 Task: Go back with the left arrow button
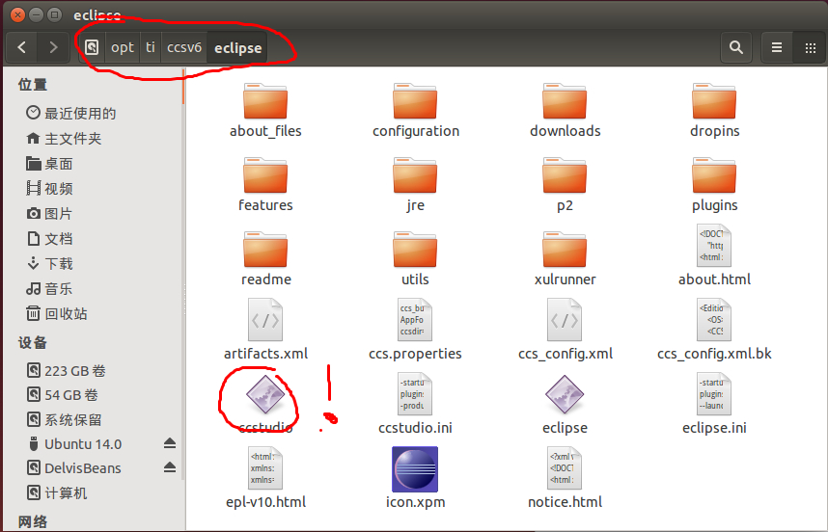point(21,47)
